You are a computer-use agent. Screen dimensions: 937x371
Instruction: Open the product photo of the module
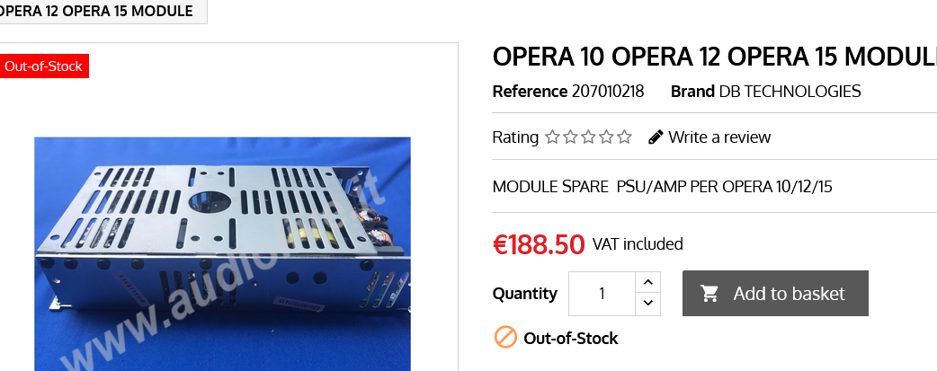[x=222, y=253]
